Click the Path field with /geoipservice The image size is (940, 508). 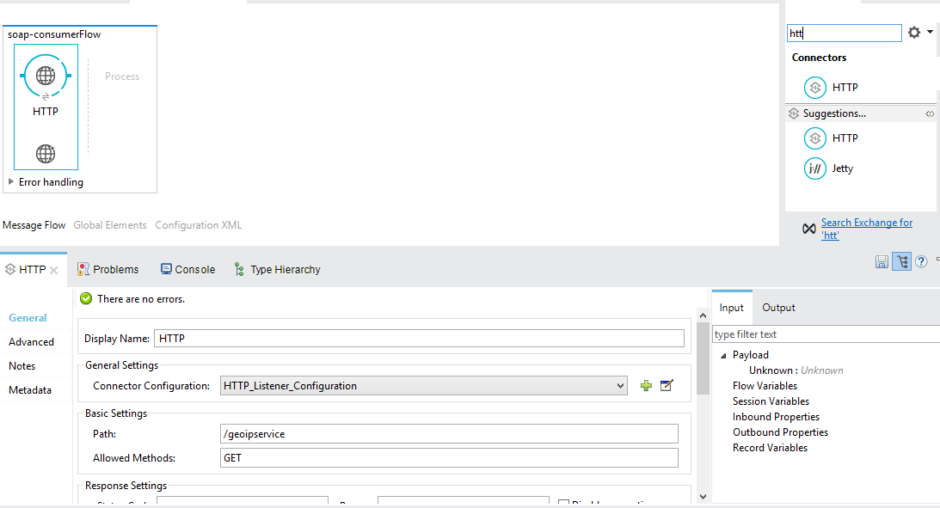click(x=449, y=434)
